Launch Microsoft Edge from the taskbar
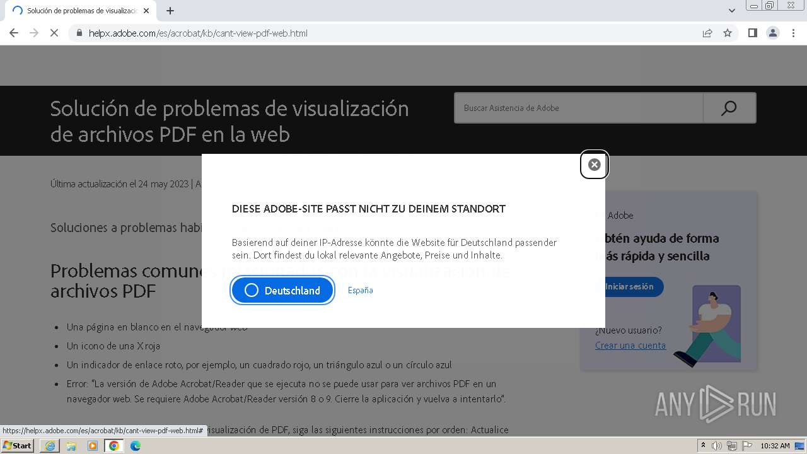This screenshot has width=807, height=454. click(x=136, y=446)
